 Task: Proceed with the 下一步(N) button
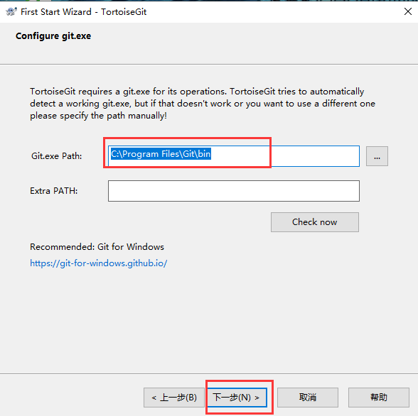(x=237, y=398)
